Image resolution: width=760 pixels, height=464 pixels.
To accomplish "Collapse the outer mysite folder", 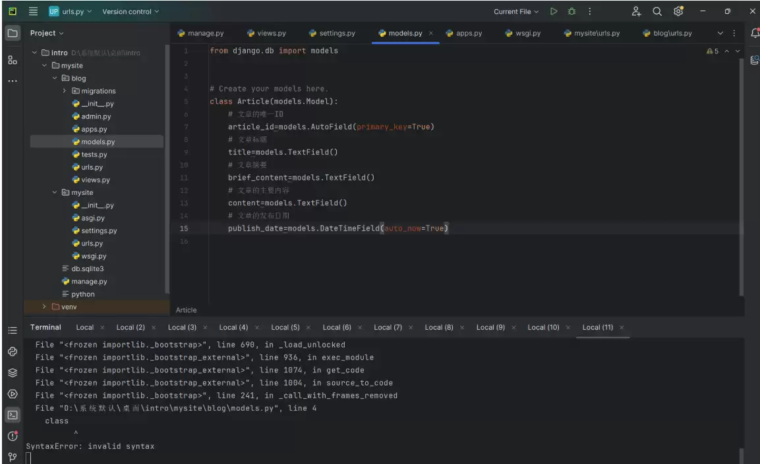I will (x=45, y=65).
